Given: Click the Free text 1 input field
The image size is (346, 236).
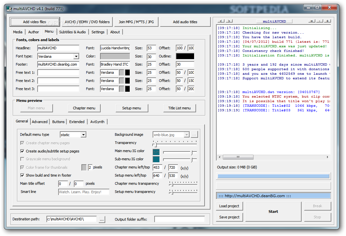Looking at the screenshot, I should 58,72.
